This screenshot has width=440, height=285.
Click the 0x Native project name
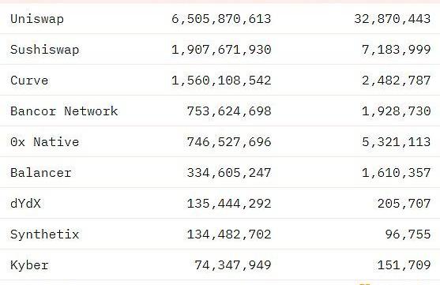44,142
